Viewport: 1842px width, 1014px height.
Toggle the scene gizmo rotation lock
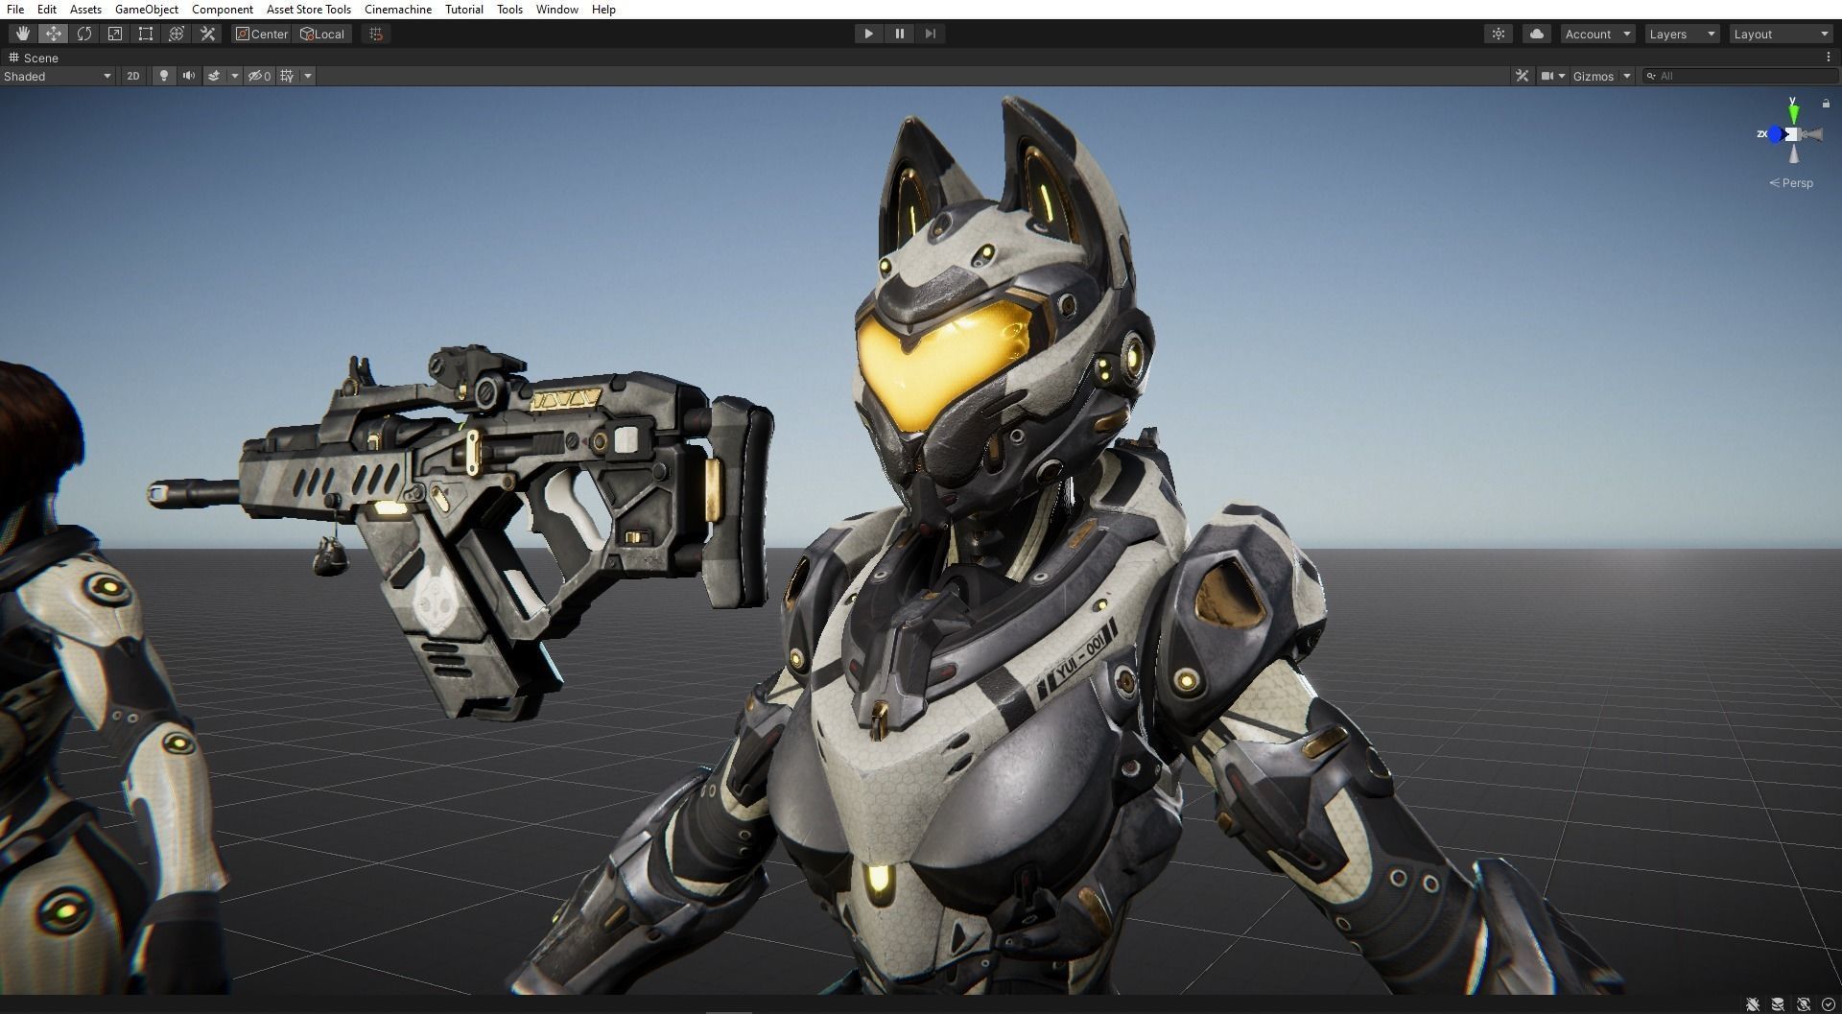(x=1826, y=104)
